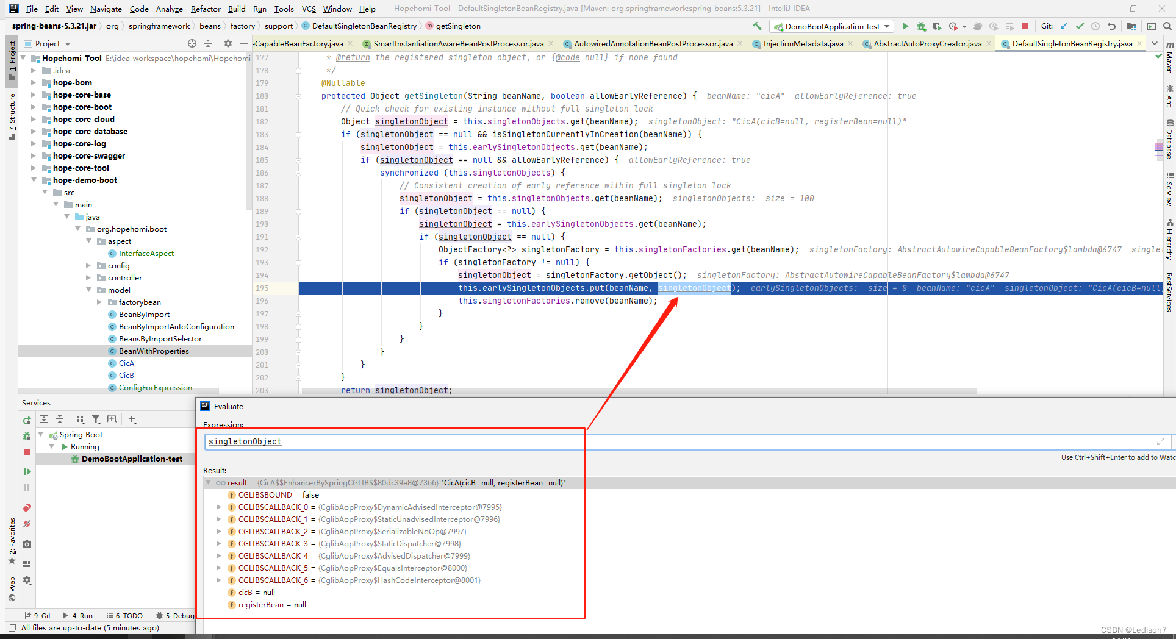Expand the factorybean package
Viewport: 1176px width, 639px height.
[x=99, y=302]
